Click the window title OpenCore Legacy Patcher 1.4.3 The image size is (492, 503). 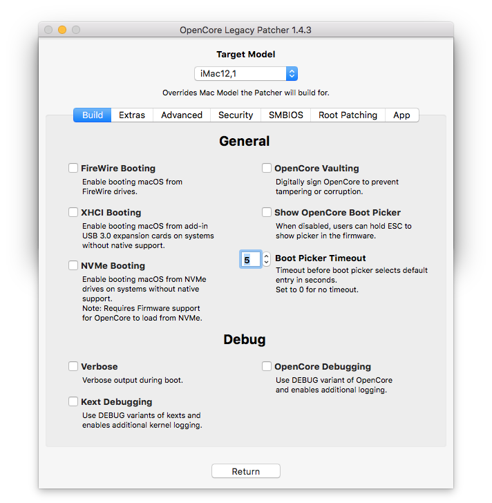pos(245,30)
